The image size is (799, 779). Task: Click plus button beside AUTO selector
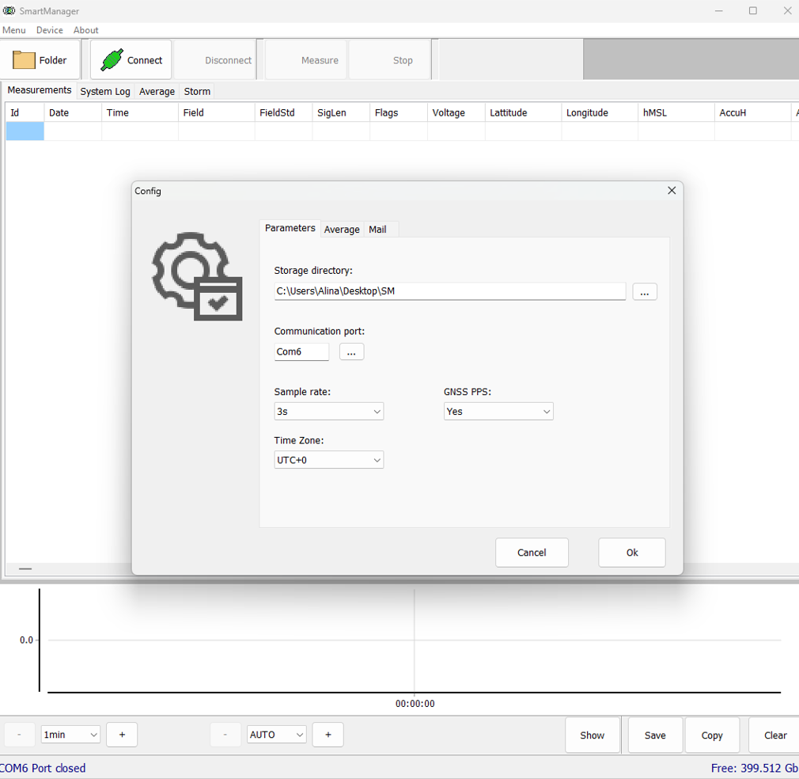[x=328, y=735]
